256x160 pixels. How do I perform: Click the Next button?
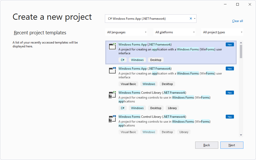232,145
